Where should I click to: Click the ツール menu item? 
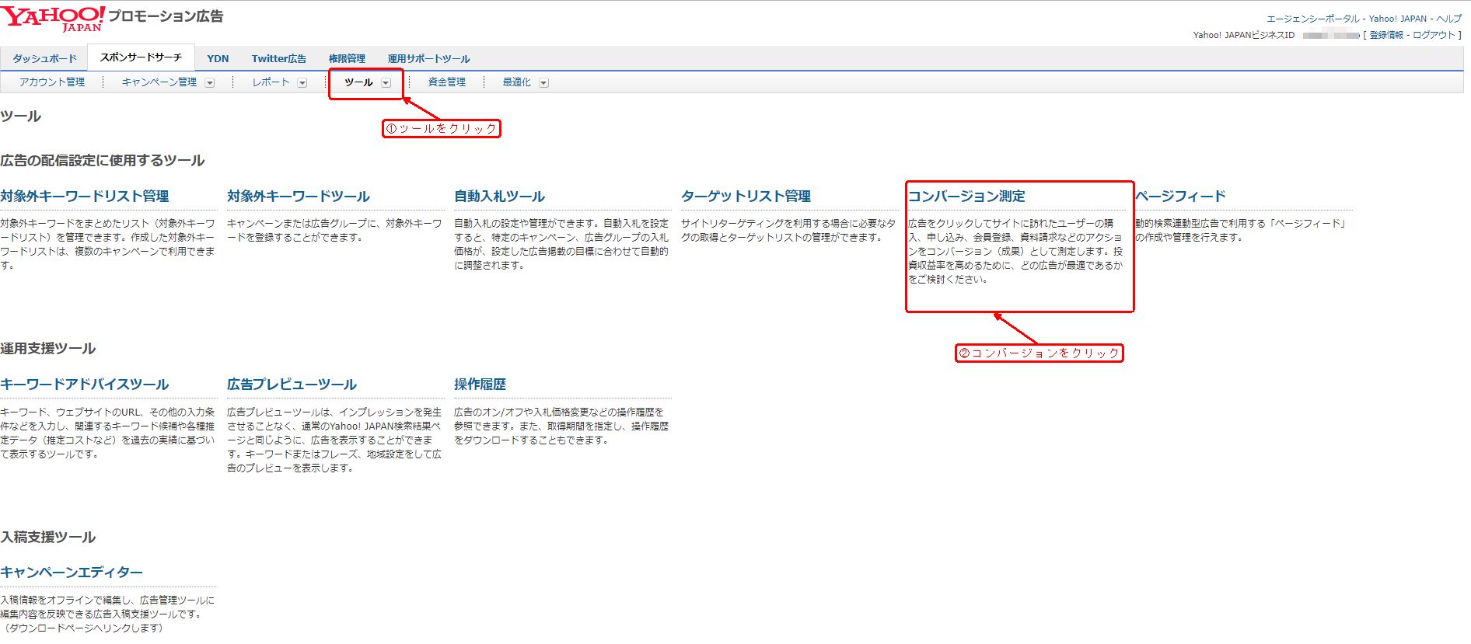coord(358,82)
